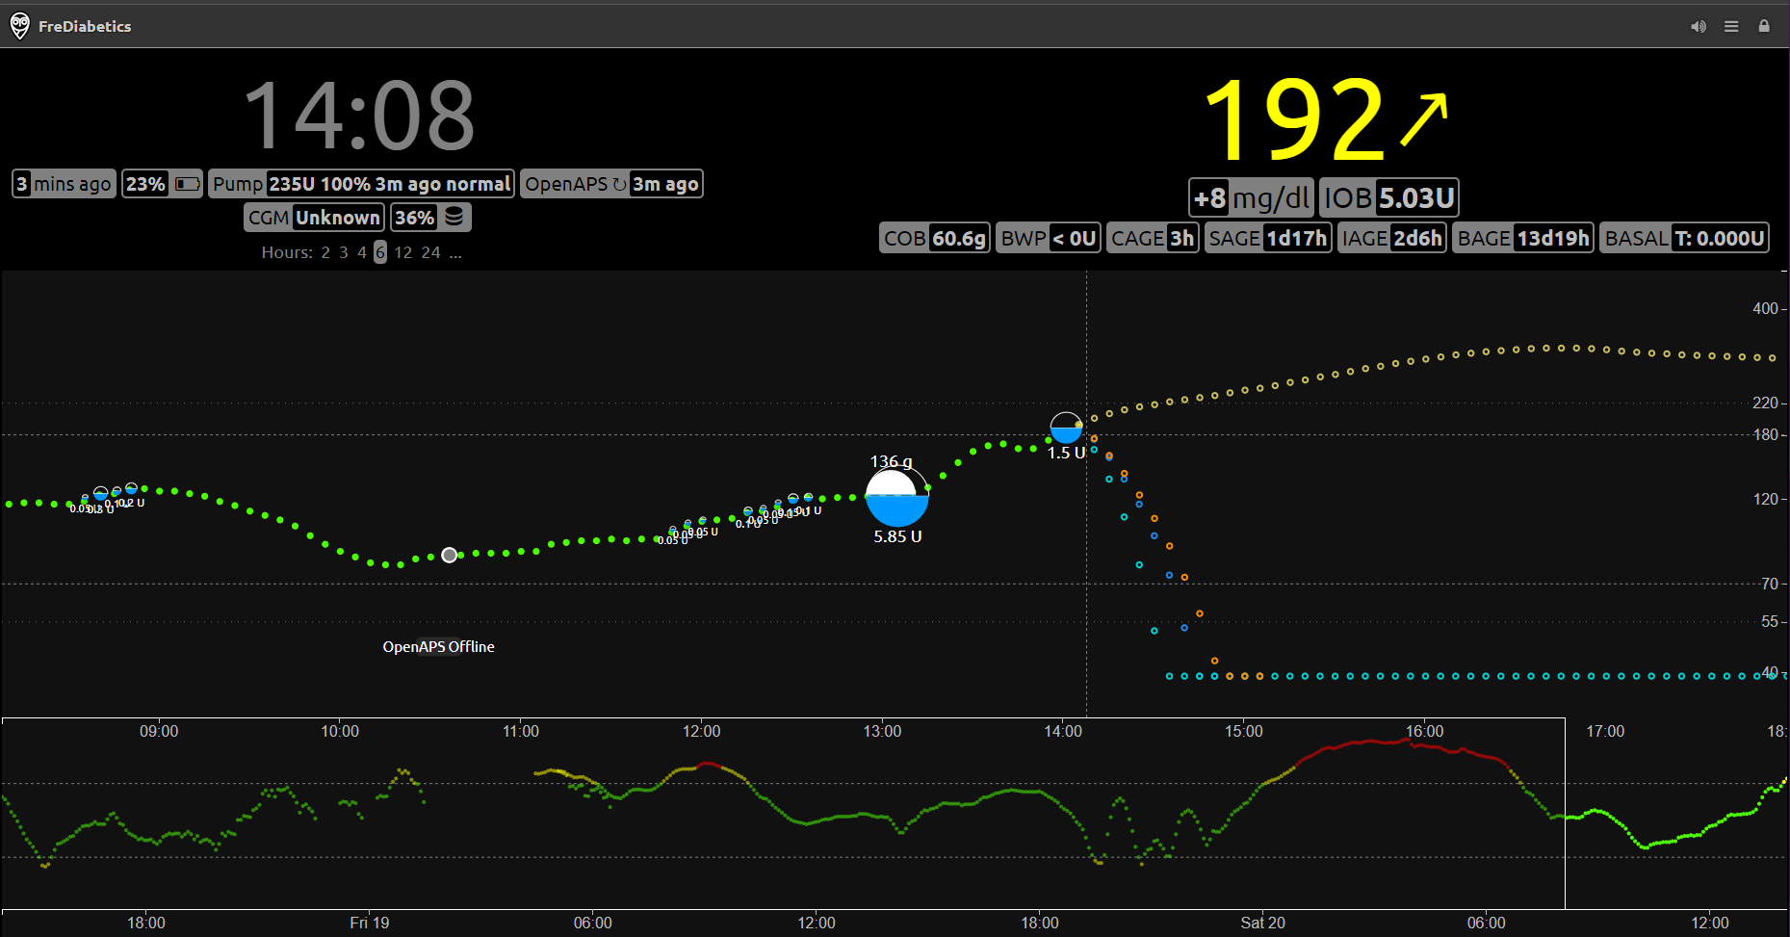Switch to the 12-hour chart view
This screenshot has height=937, width=1790.
point(403,252)
